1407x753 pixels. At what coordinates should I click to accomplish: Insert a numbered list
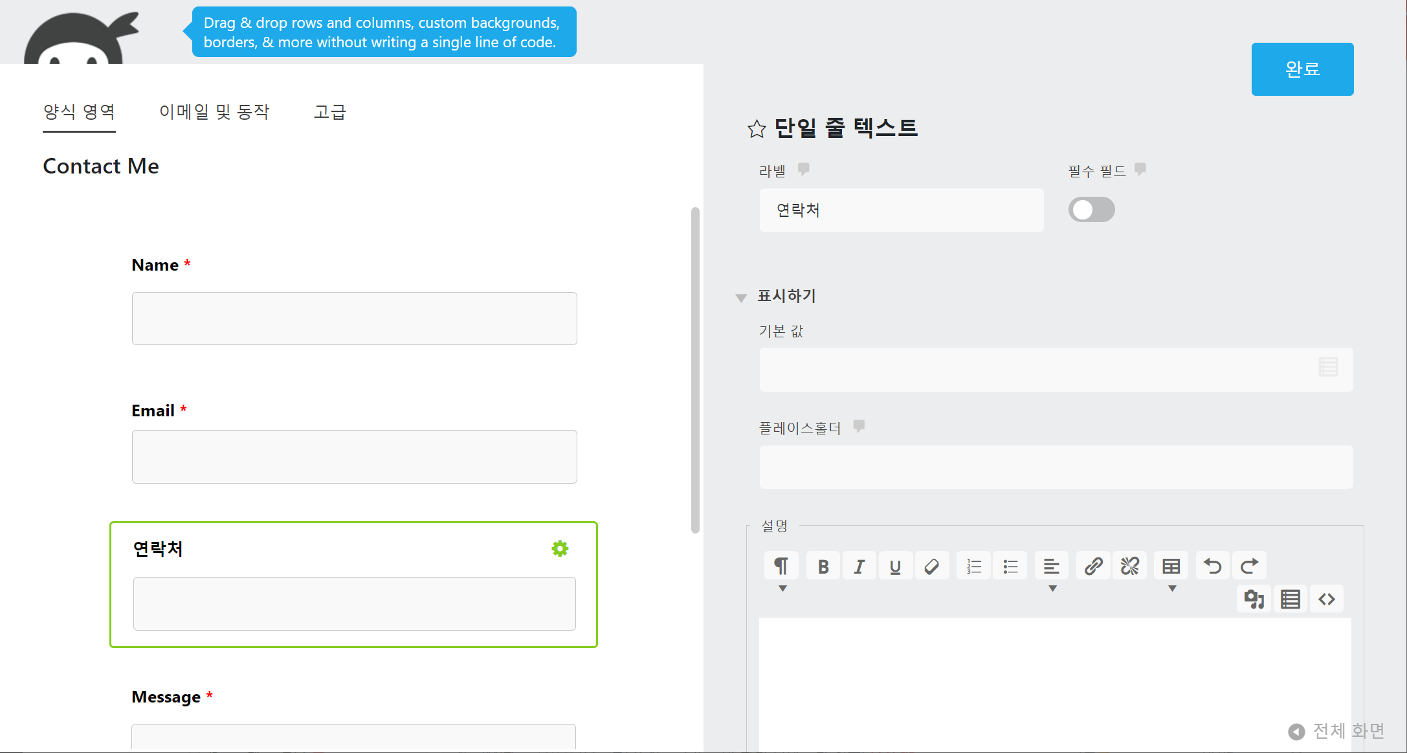tap(973, 567)
